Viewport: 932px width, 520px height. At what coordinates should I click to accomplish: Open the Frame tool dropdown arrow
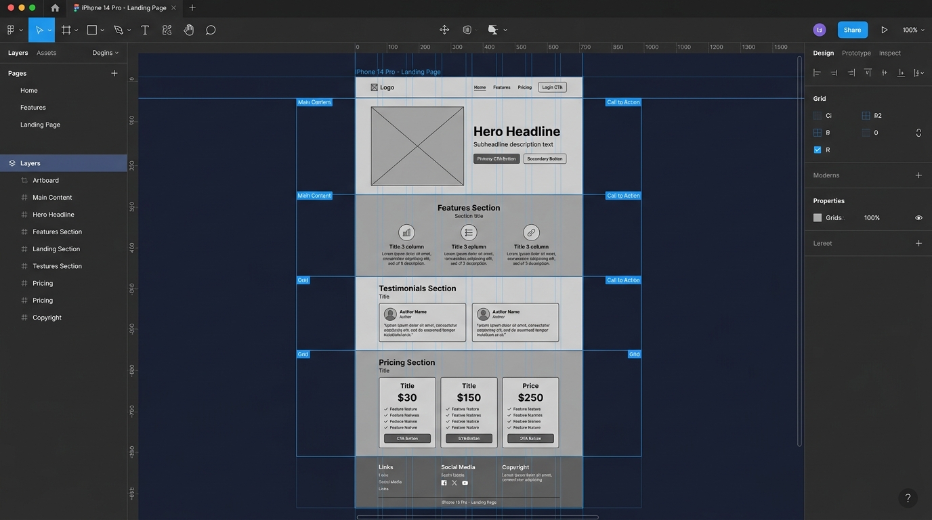click(x=76, y=30)
